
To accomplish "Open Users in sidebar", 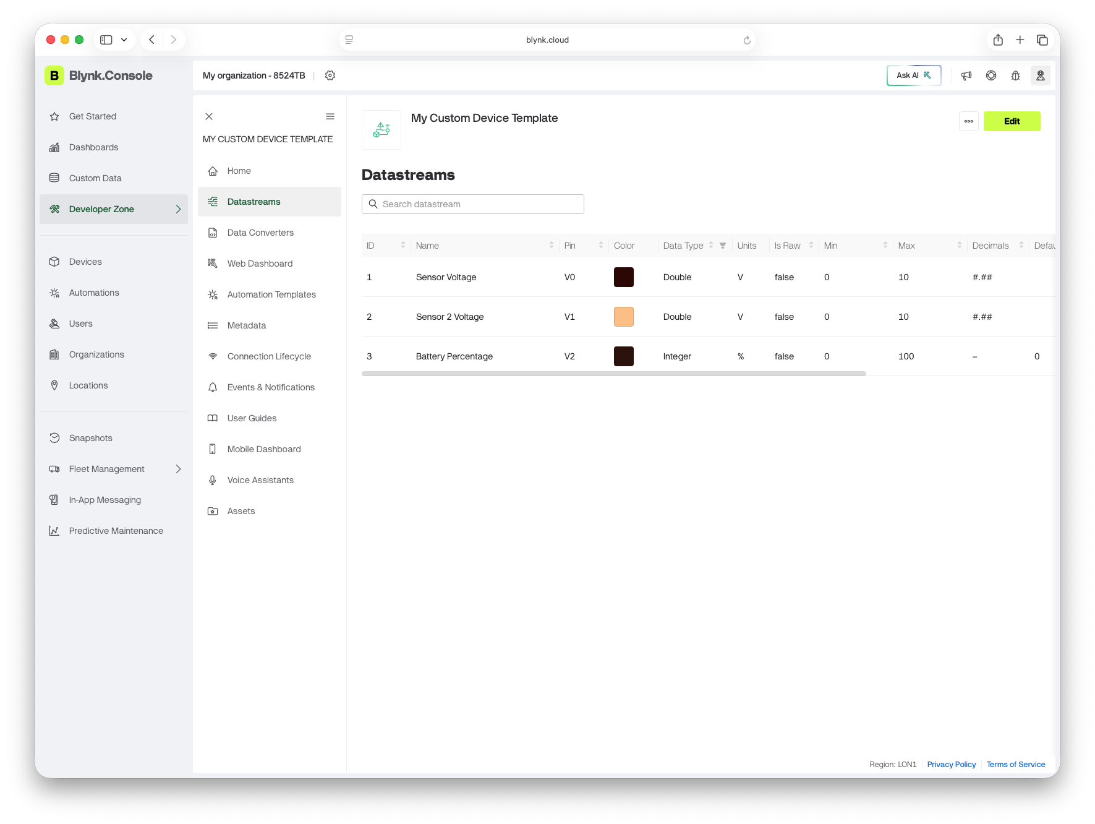I will [114, 324].
